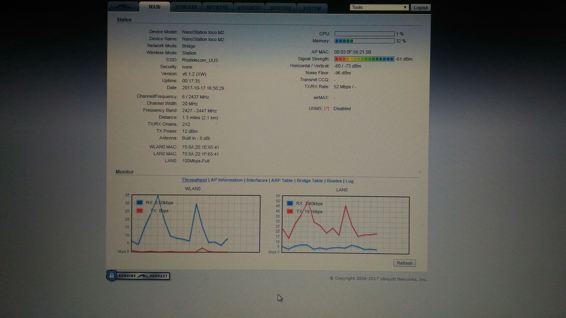Open the WIRELESS tab
The image size is (566, 318).
pyautogui.click(x=186, y=8)
